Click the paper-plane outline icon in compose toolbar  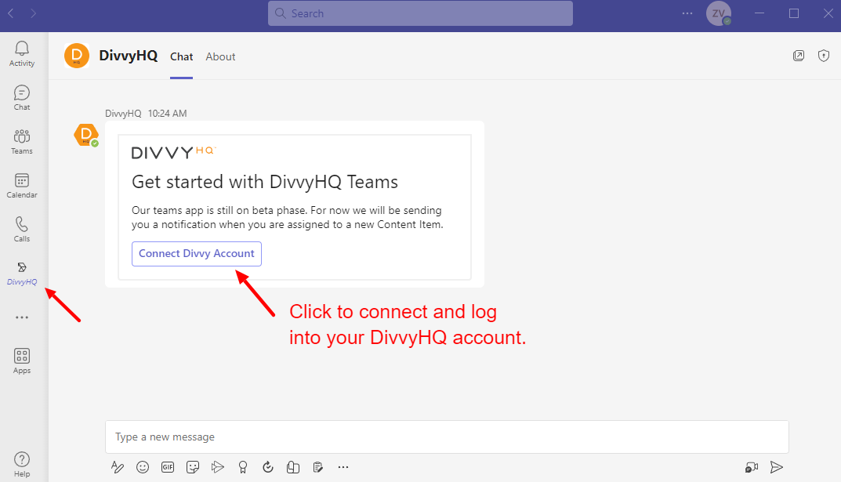[x=218, y=468]
